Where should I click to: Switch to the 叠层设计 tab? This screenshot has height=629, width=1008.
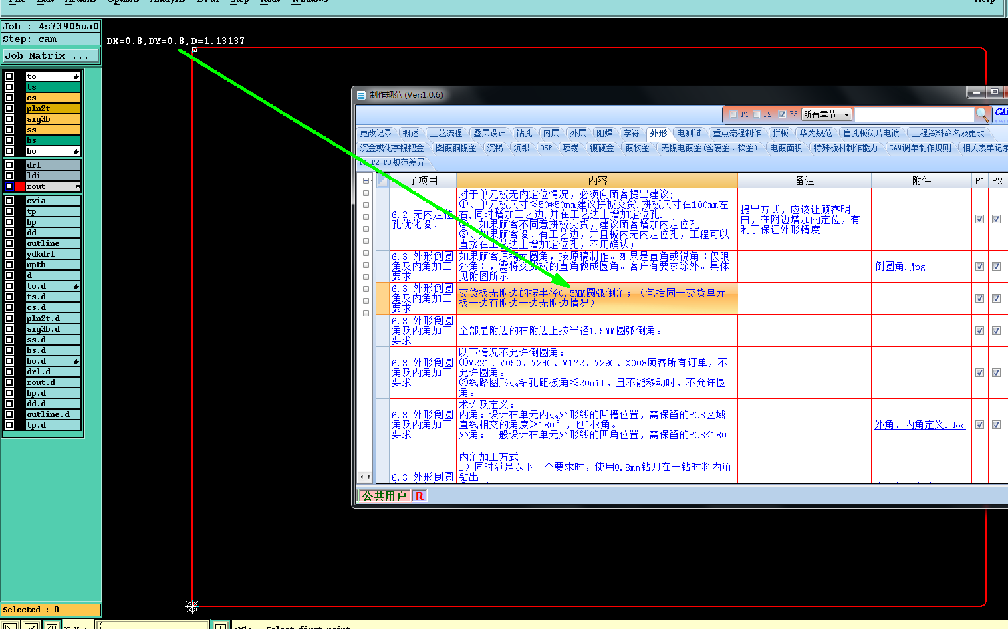[489, 133]
